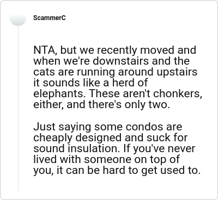The height and width of the screenshot is (200, 218).
Task: Click the phrase If you've never
Action: coord(159,148)
